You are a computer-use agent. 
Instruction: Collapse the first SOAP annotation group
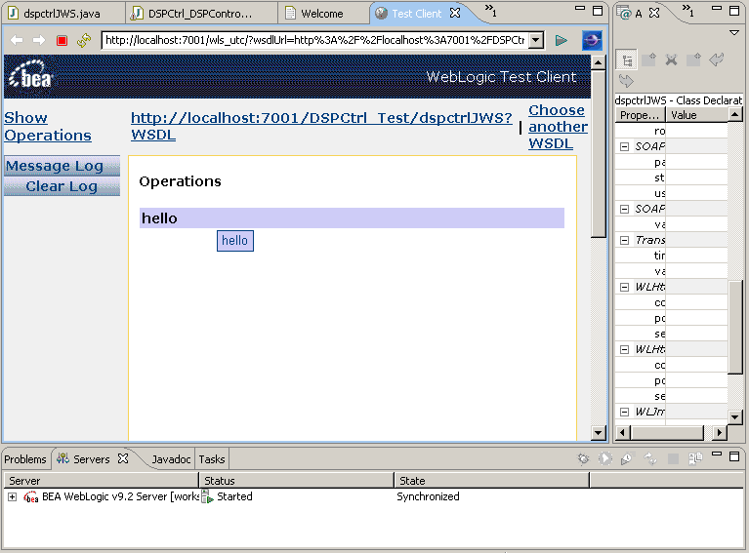tap(624, 146)
